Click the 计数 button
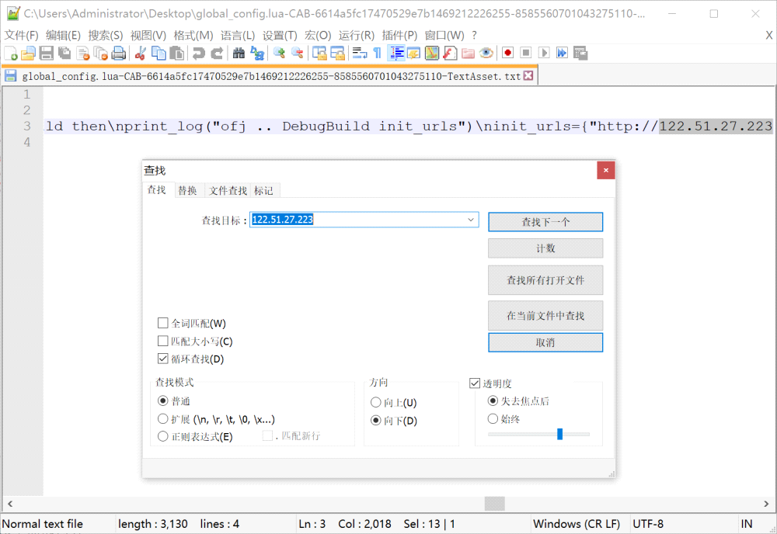This screenshot has height=534, width=777. click(545, 248)
